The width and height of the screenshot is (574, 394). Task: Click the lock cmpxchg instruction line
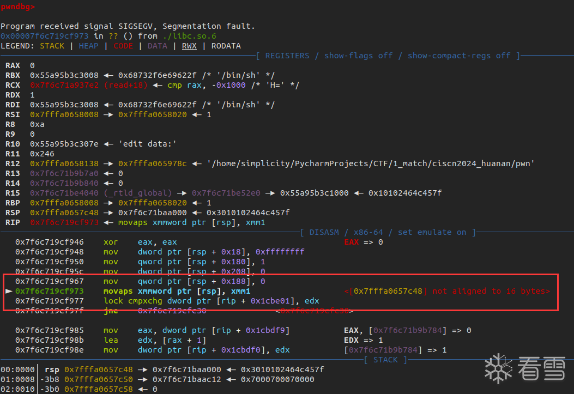coord(211,301)
